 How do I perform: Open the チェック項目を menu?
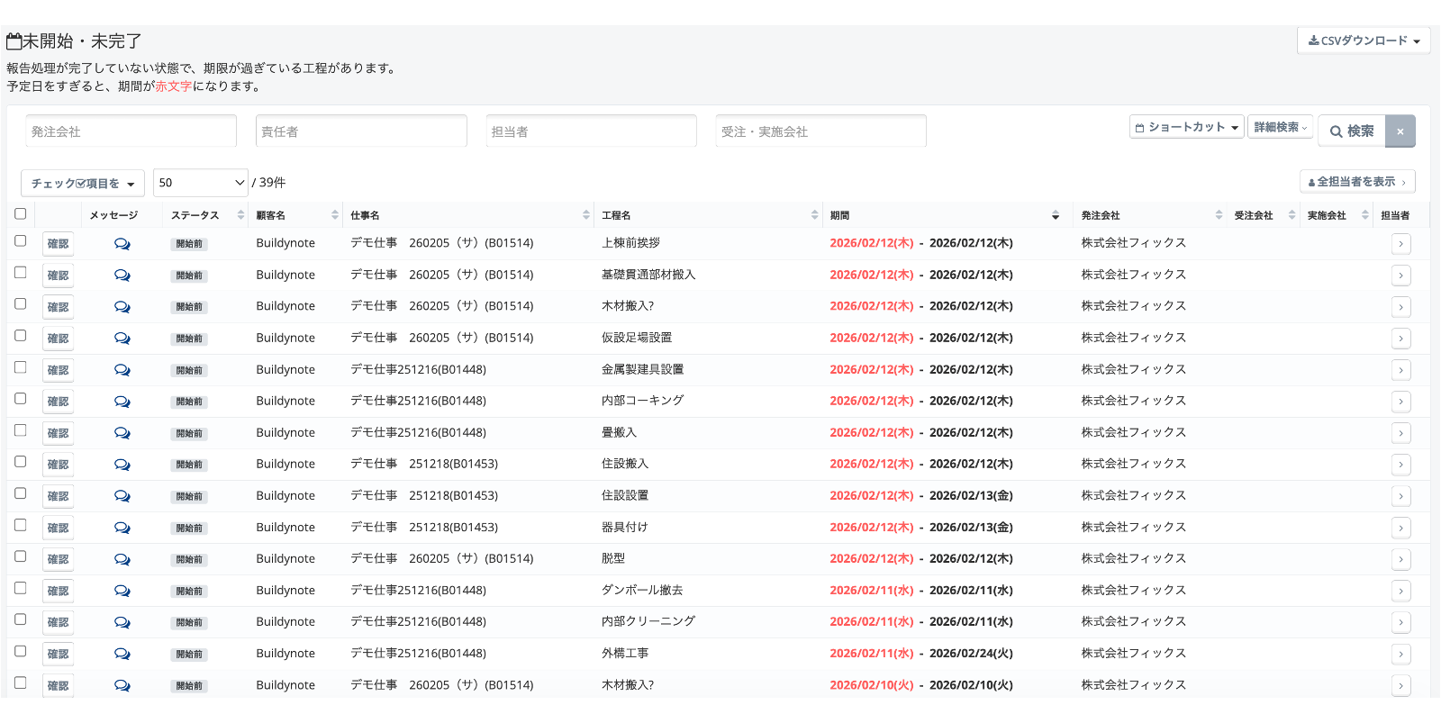pyautogui.click(x=82, y=184)
